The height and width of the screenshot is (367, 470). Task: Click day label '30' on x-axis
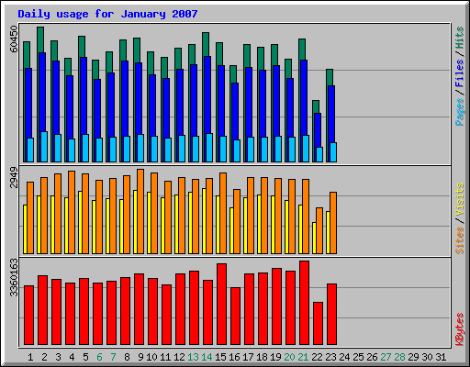[x=427, y=357]
